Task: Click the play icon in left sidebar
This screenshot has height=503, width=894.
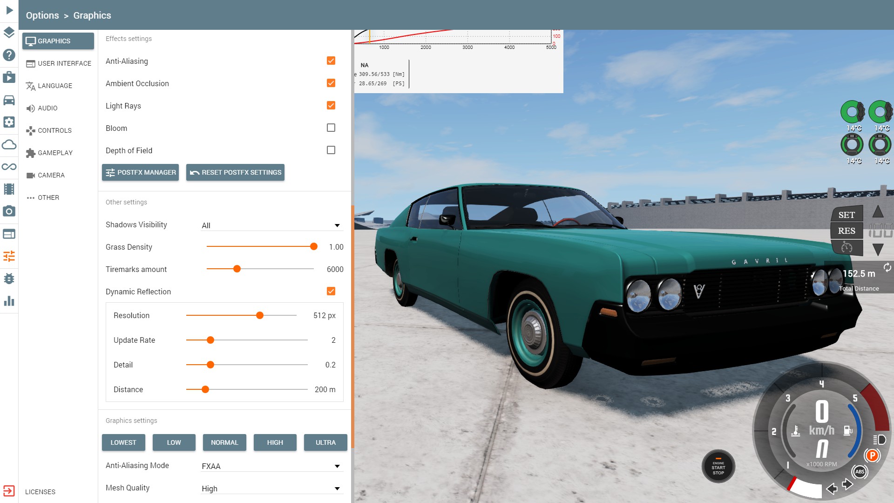Action: click(x=9, y=10)
